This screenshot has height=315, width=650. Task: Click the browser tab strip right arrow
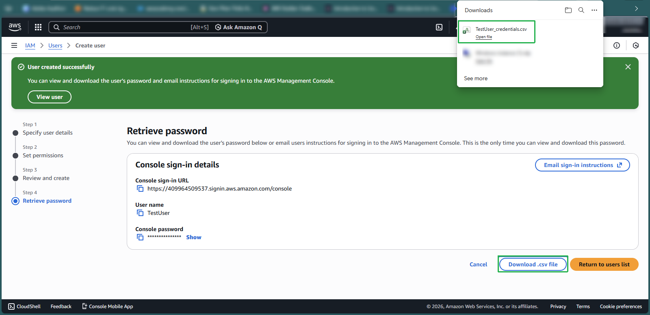click(x=637, y=8)
